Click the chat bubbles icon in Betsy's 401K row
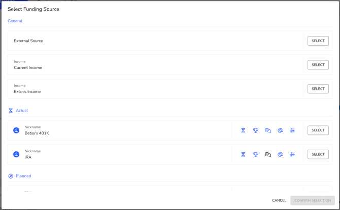 [268, 130]
